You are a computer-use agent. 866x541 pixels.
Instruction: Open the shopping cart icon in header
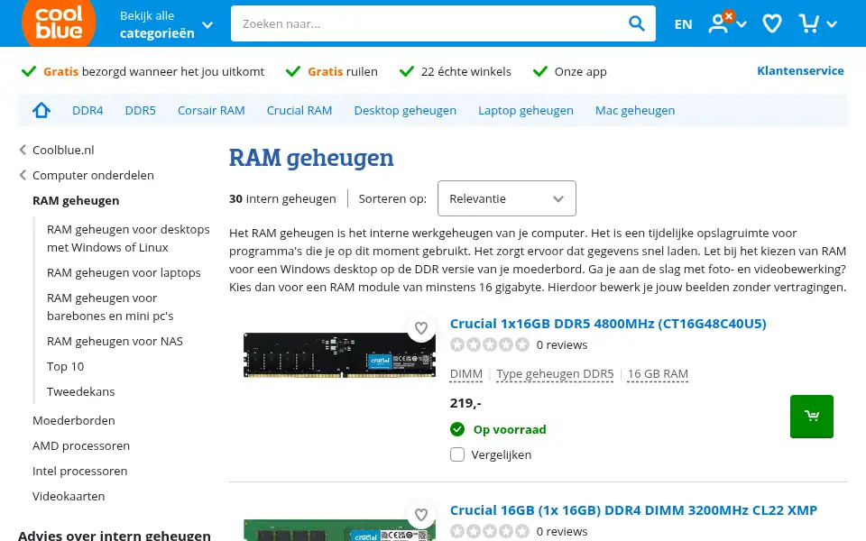[x=809, y=23]
